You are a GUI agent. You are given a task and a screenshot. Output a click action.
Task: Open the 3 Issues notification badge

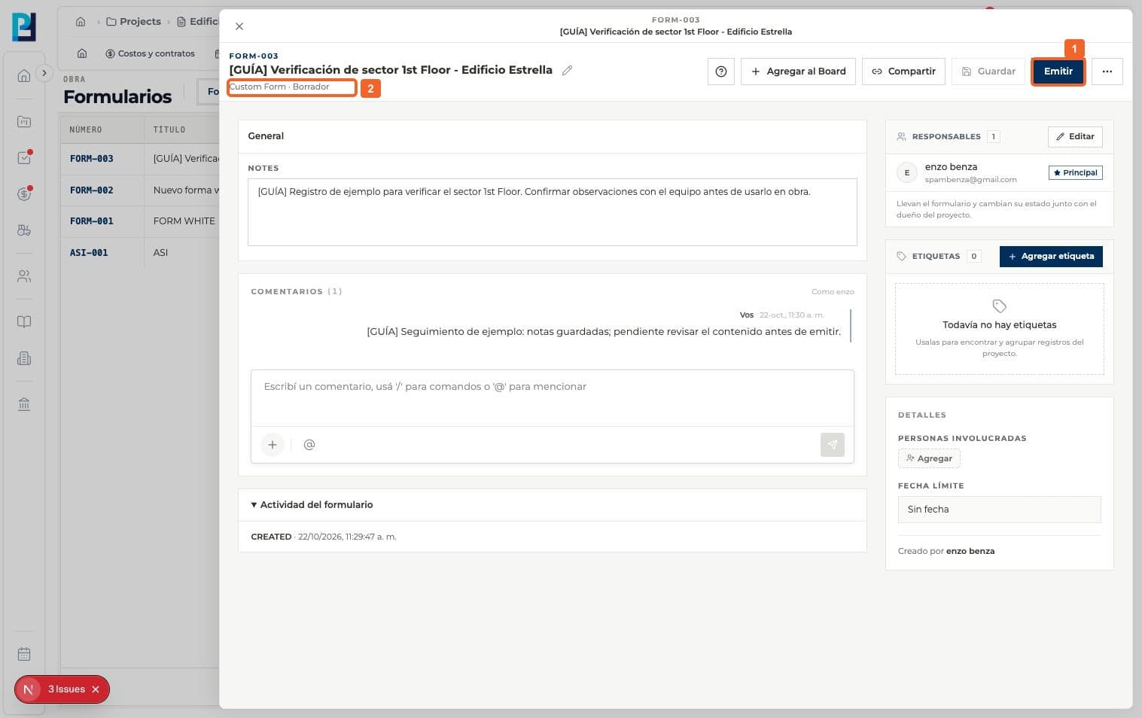(x=62, y=689)
